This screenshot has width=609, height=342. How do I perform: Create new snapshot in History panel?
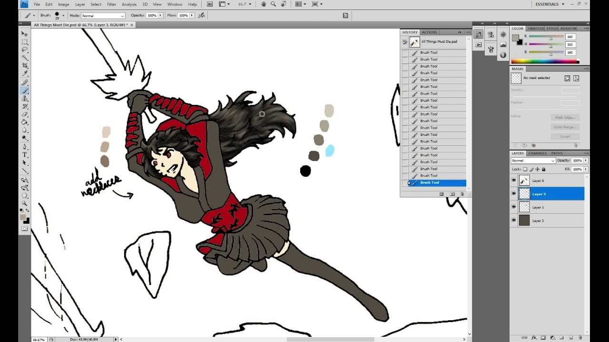452,194
